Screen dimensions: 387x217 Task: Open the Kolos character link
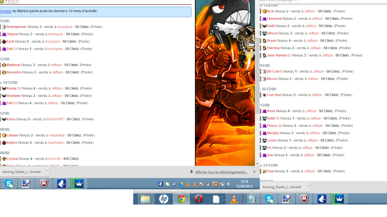(11, 119)
